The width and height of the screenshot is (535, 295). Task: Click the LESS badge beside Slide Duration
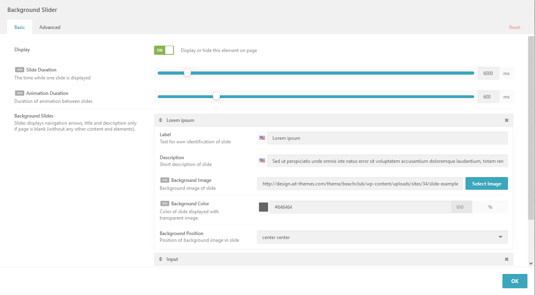click(x=19, y=70)
